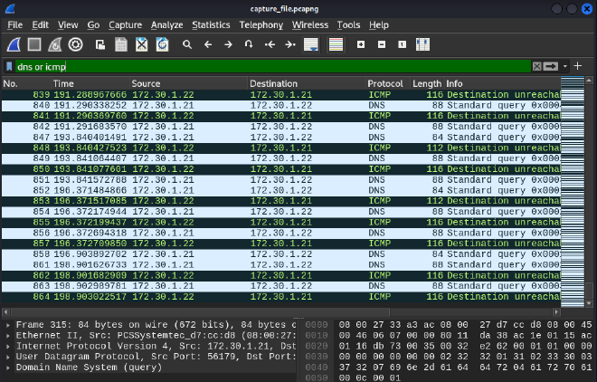Screen dimensions: 597x382
Task: Clear the display filter
Action: tap(536, 66)
